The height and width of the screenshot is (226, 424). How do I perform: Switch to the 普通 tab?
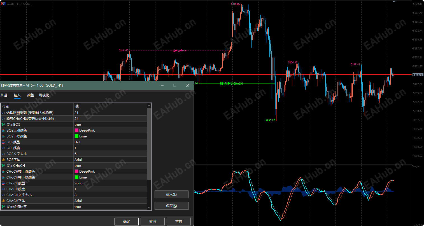coord(4,95)
